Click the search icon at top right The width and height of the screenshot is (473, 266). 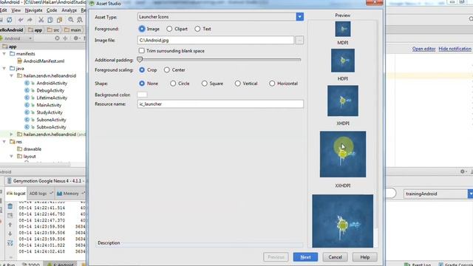click(471, 19)
